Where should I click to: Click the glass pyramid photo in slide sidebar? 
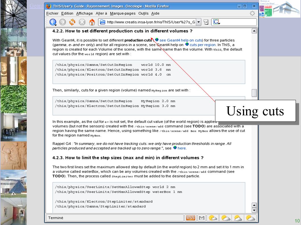pyautogui.click(x=14, y=184)
